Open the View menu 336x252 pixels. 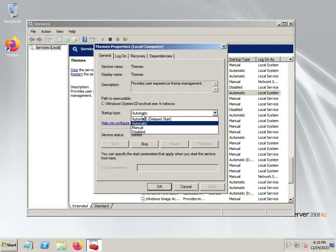point(60,31)
